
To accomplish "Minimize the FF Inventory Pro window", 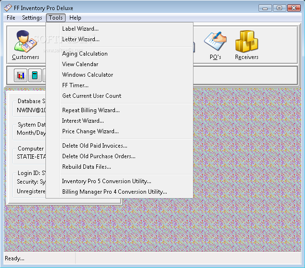I will (265, 8).
